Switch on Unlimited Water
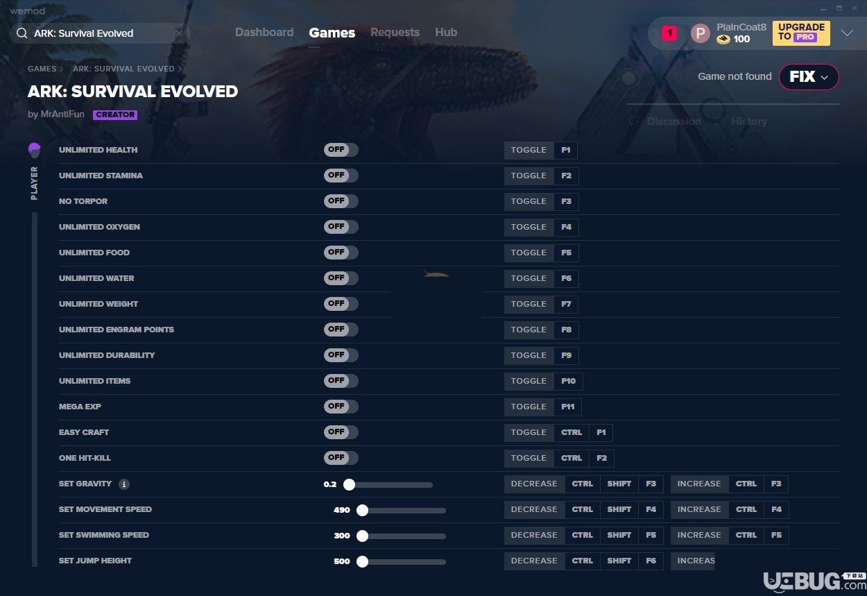 [x=341, y=278]
